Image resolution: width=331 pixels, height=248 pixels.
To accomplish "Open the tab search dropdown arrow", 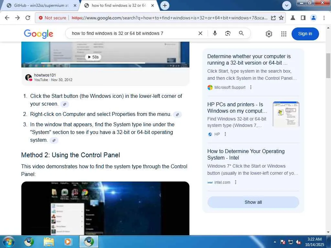I will pos(287,5).
